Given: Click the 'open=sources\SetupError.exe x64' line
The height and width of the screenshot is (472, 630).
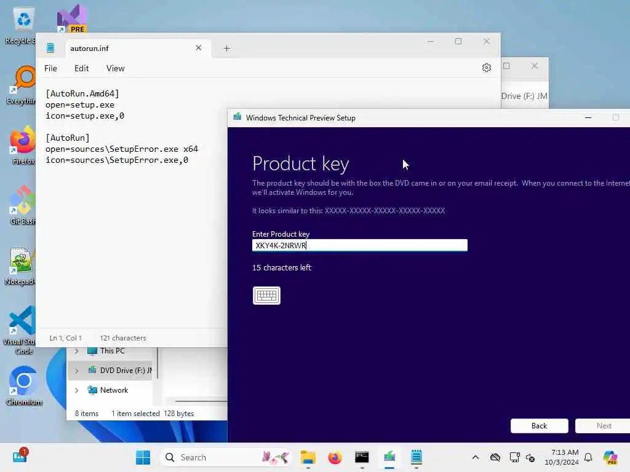Looking at the screenshot, I should (x=122, y=149).
